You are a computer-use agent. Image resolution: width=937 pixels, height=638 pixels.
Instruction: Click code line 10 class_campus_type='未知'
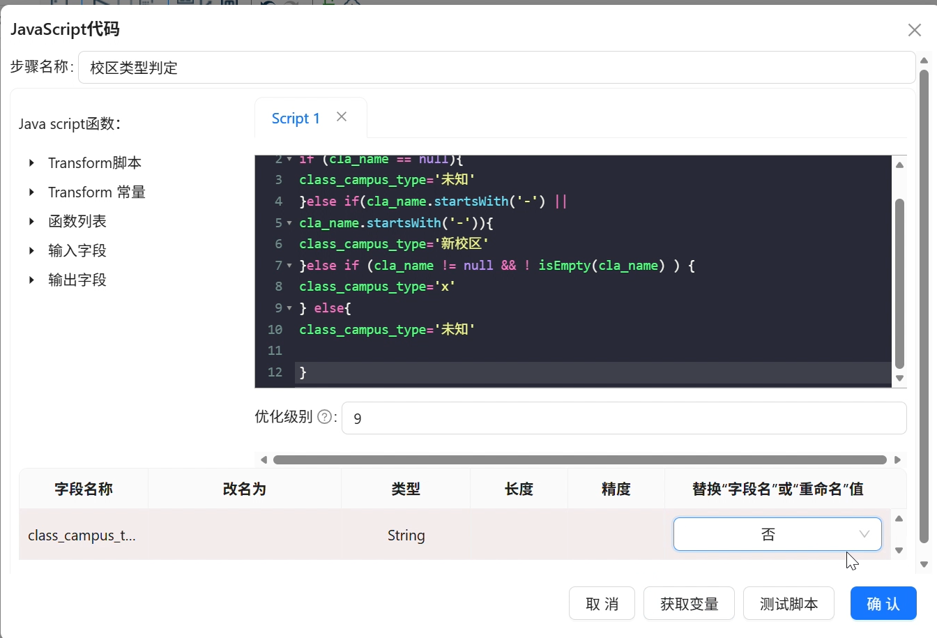(387, 329)
